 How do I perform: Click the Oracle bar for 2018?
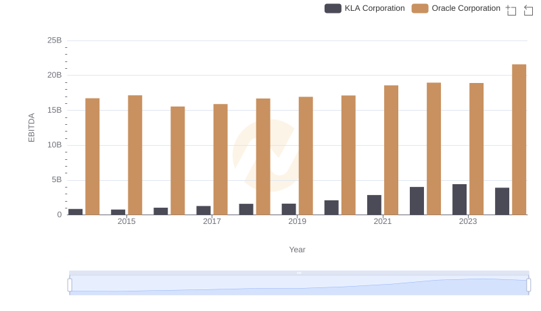pos(263,157)
